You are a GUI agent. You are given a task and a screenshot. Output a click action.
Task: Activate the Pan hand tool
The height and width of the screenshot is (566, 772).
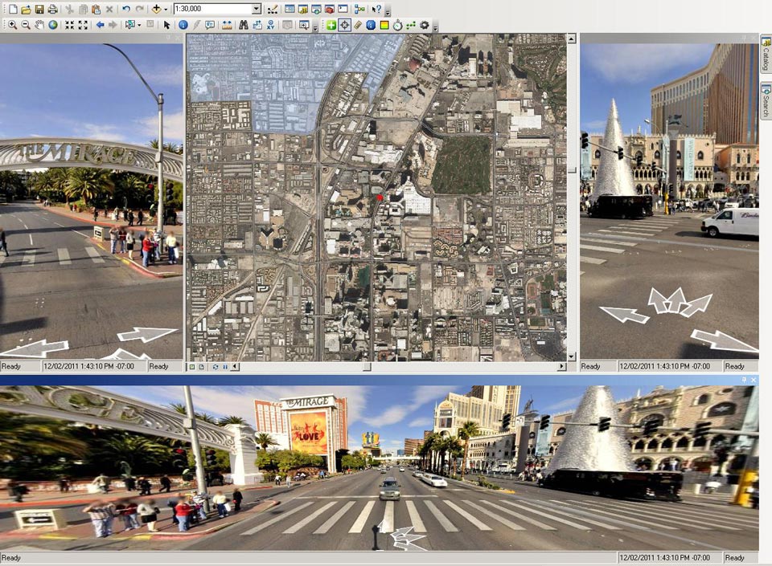pos(39,25)
